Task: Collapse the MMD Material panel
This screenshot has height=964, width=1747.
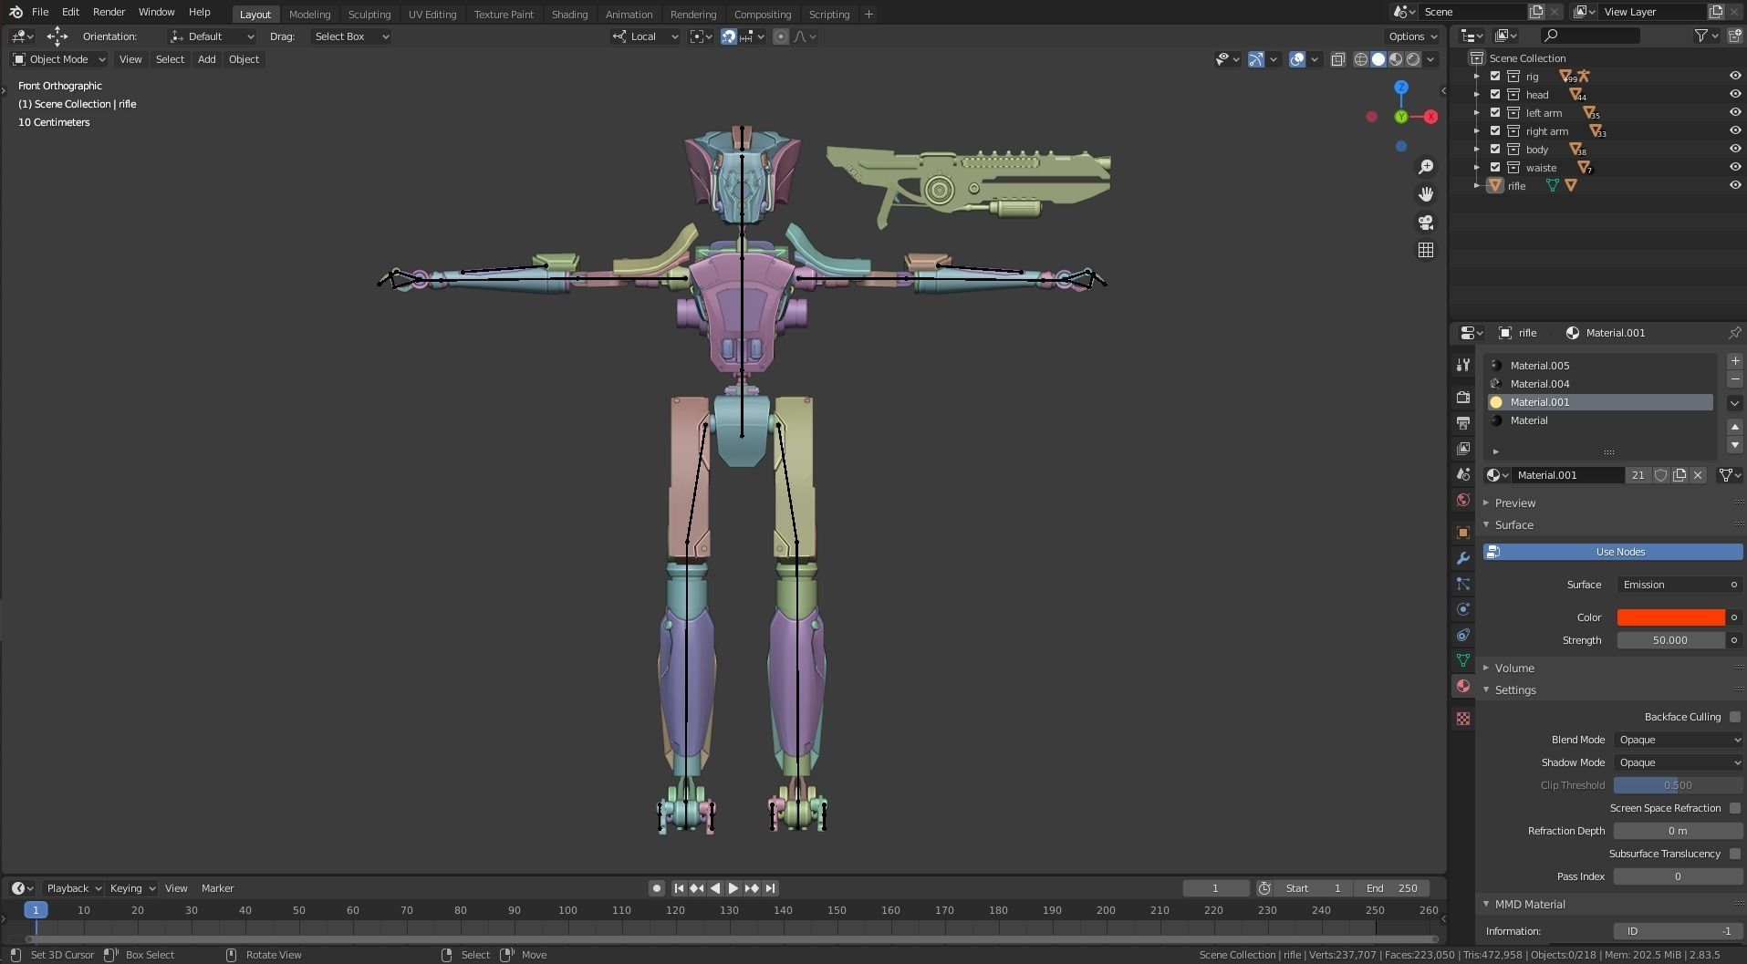Action: click(x=1529, y=905)
